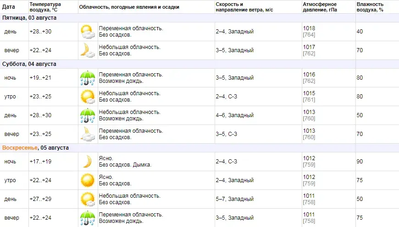
Task: Select the Пятница, 03 августа header row
Action: coord(177,18)
